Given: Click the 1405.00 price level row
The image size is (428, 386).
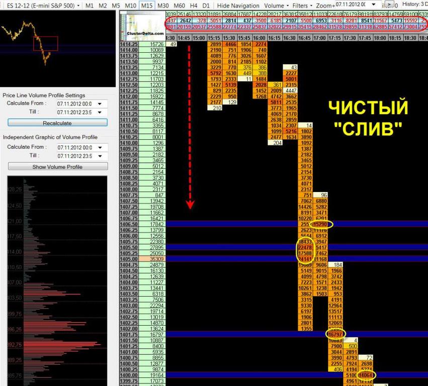Looking at the screenshot, I should [129, 259].
